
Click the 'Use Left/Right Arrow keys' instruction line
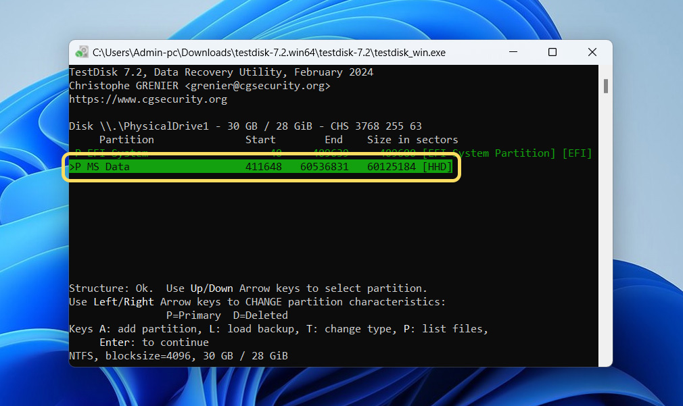(258, 302)
